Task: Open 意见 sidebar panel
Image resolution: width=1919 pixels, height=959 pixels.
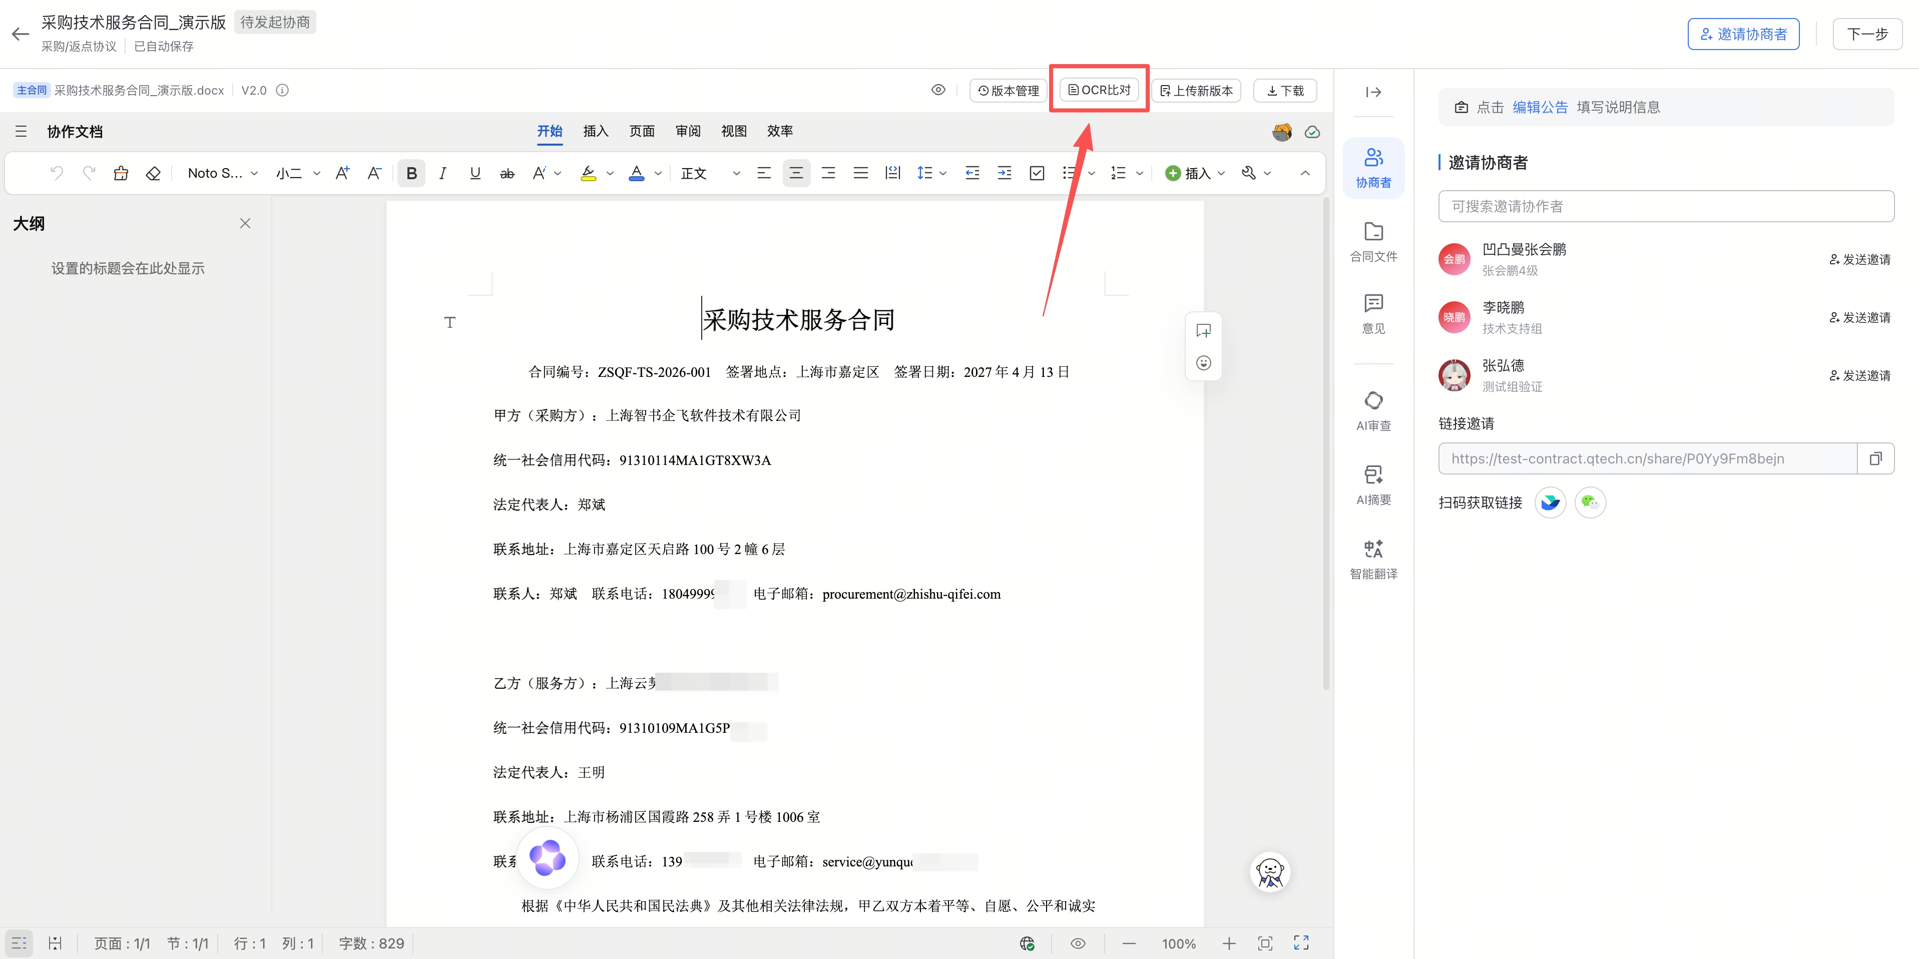Action: [x=1374, y=314]
